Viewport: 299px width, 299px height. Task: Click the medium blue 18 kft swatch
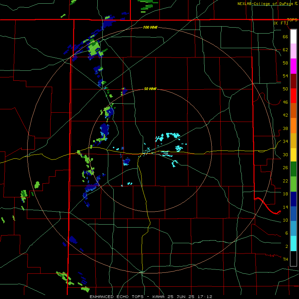[293, 214]
